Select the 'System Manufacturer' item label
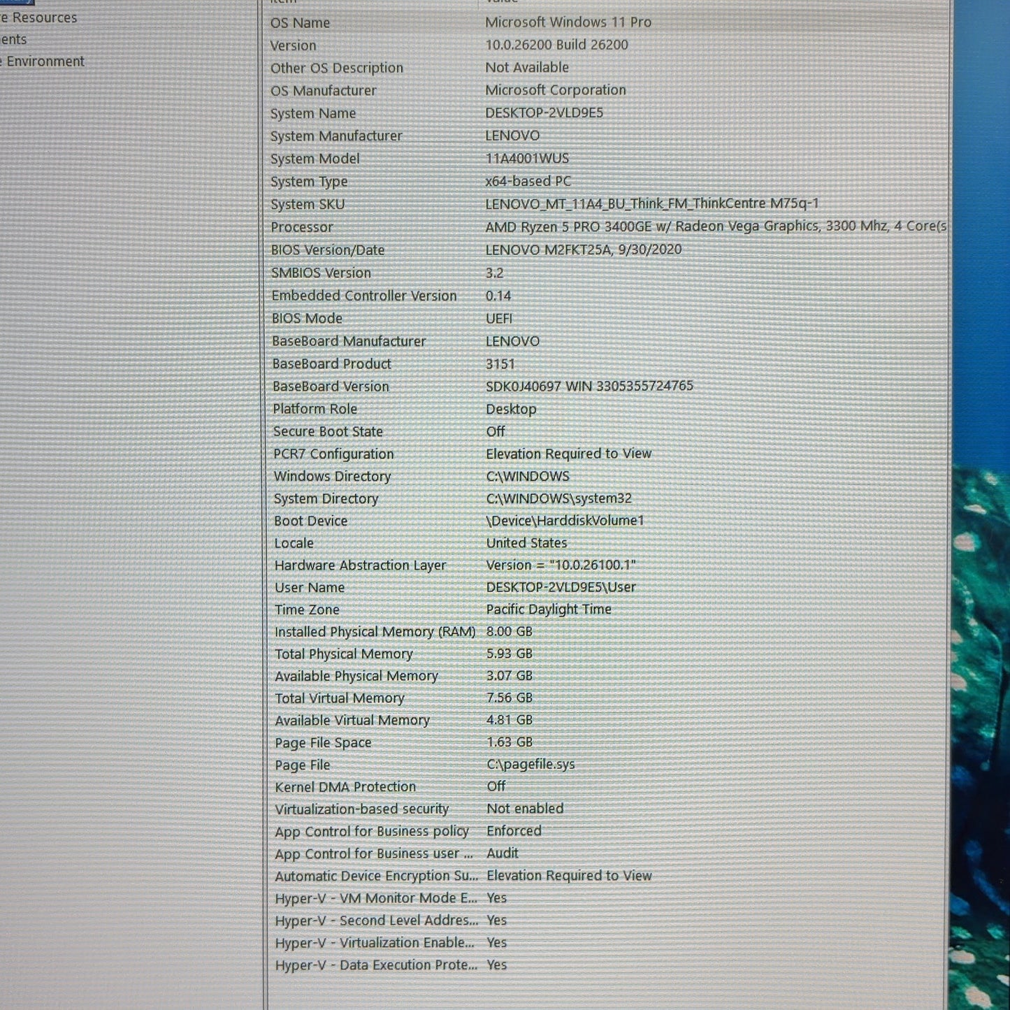The height and width of the screenshot is (1010, 1010). [x=337, y=136]
